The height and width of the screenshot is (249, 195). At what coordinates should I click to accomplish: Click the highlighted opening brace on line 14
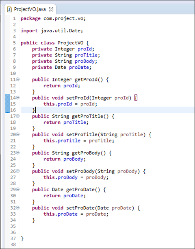tap(136, 98)
